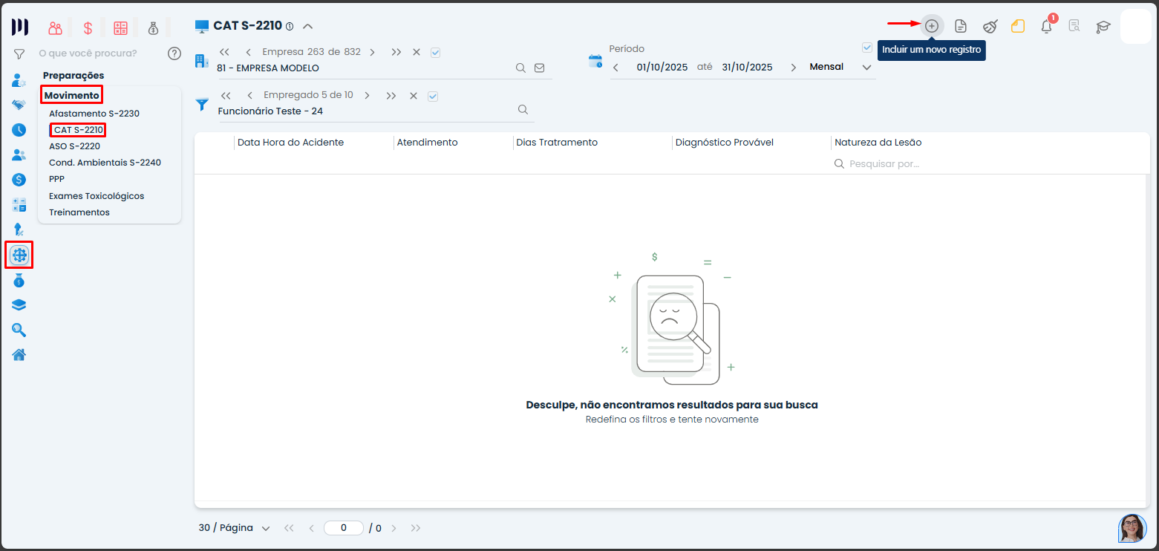Sort by Data Hora do Acidente column
Viewport: 1159px width, 551px height.
point(290,143)
